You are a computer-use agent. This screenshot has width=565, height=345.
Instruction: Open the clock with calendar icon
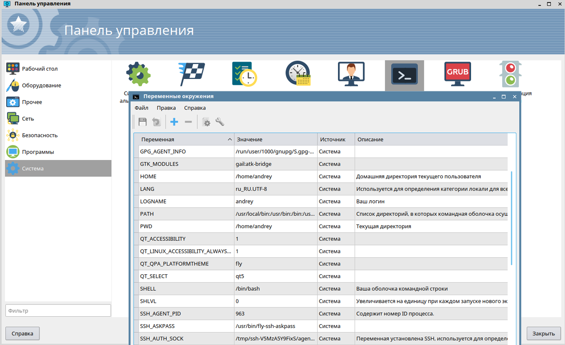tap(298, 74)
